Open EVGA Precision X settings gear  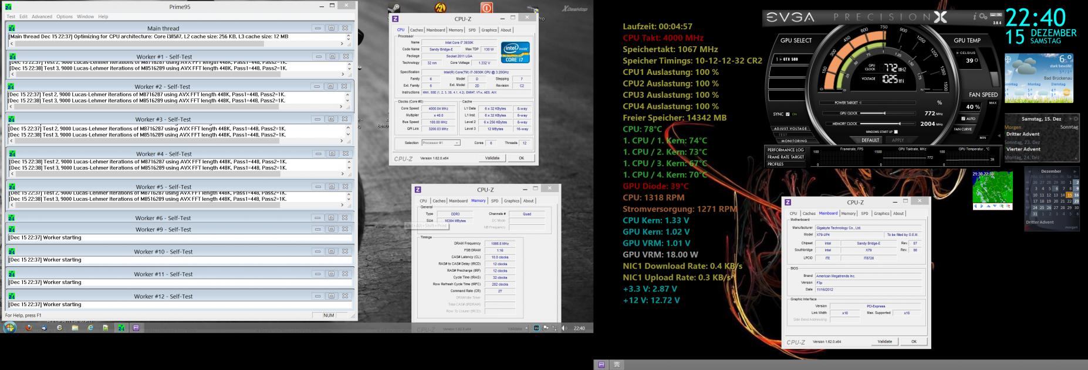point(983,16)
